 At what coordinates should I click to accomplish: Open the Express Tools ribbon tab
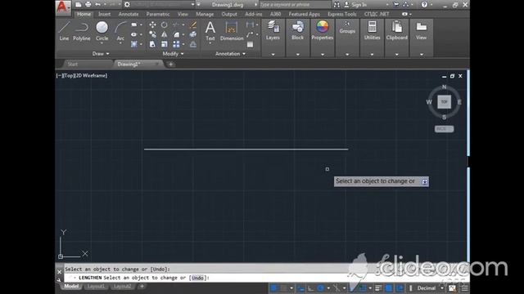click(x=342, y=14)
